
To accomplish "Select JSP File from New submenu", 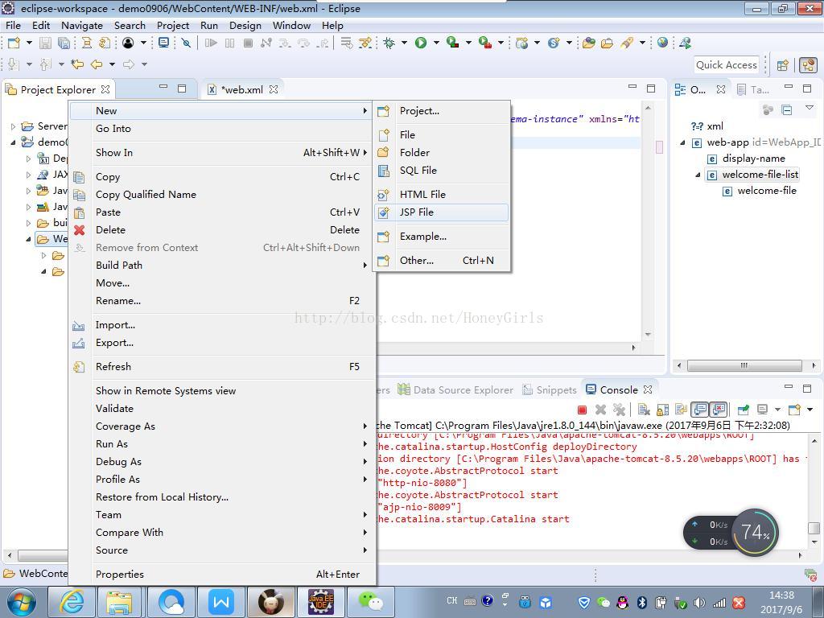I will point(416,212).
